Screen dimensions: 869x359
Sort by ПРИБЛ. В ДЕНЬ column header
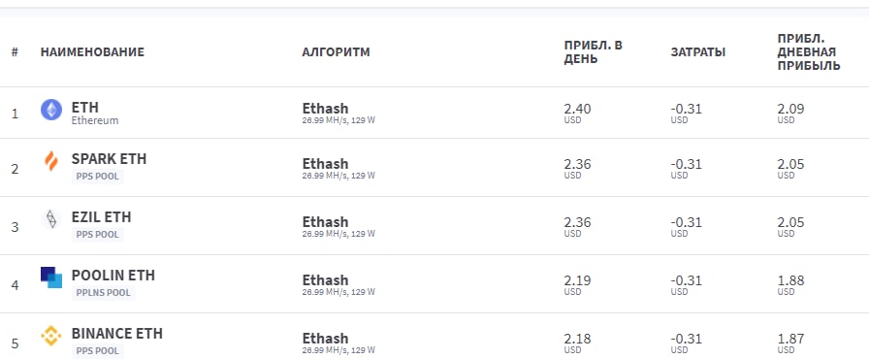tap(593, 52)
